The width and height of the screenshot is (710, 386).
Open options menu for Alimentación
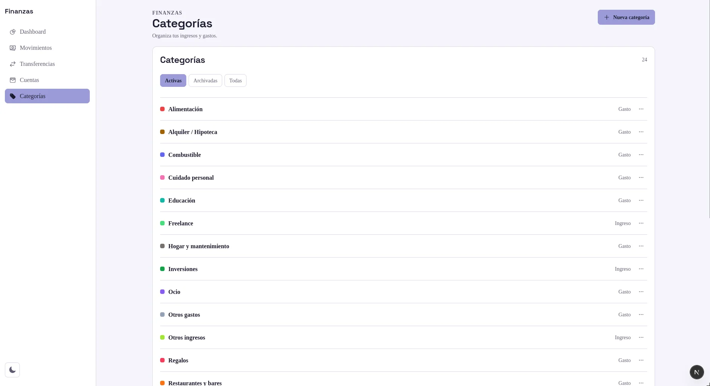point(641,109)
